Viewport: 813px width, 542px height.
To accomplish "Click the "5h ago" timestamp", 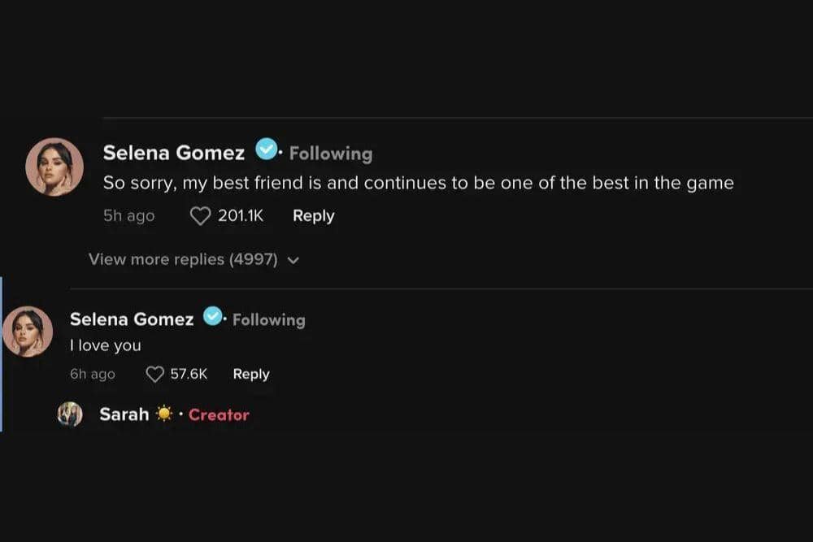I will click(128, 216).
